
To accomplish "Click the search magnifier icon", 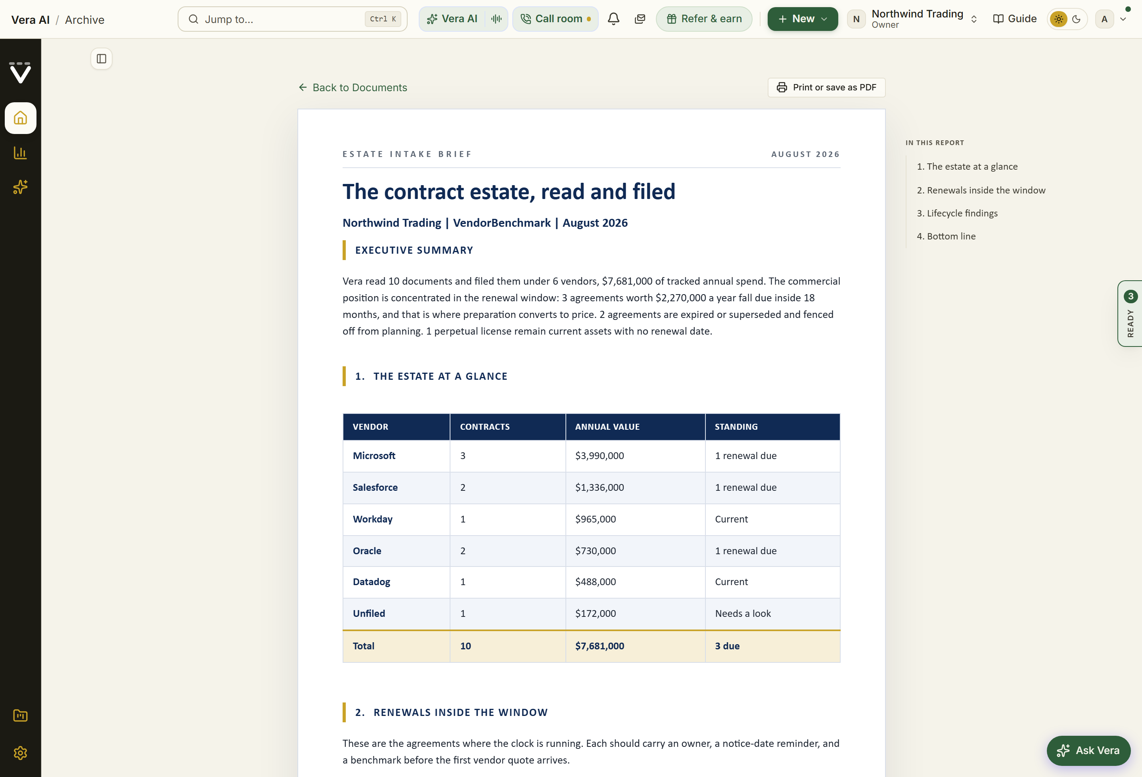I will tap(194, 19).
